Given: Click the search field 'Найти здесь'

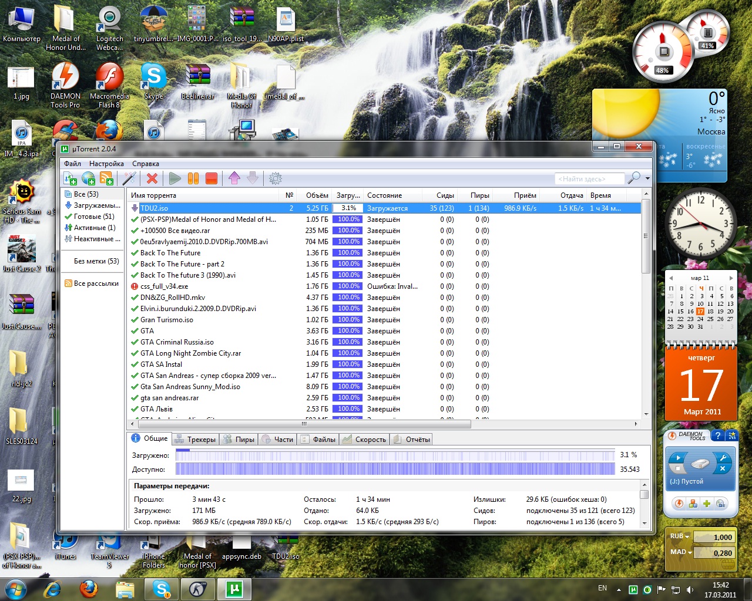Looking at the screenshot, I should [x=589, y=178].
